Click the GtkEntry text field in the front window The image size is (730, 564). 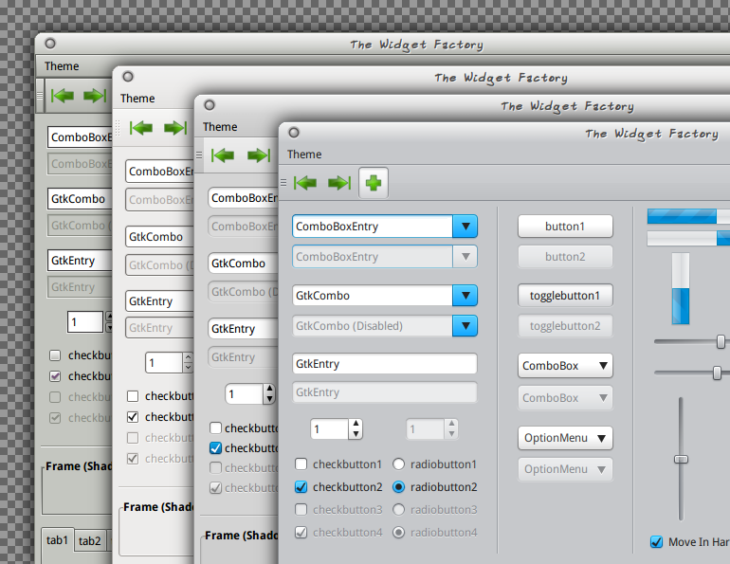pyautogui.click(x=385, y=363)
